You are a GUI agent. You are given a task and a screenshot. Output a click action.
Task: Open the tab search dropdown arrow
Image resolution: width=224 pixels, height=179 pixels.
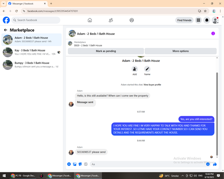pyautogui.click(x=4, y=4)
